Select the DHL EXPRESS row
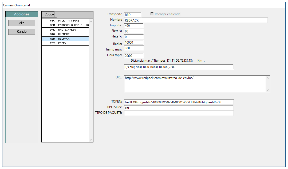Screen dimensions: 288x169 tap(65, 30)
